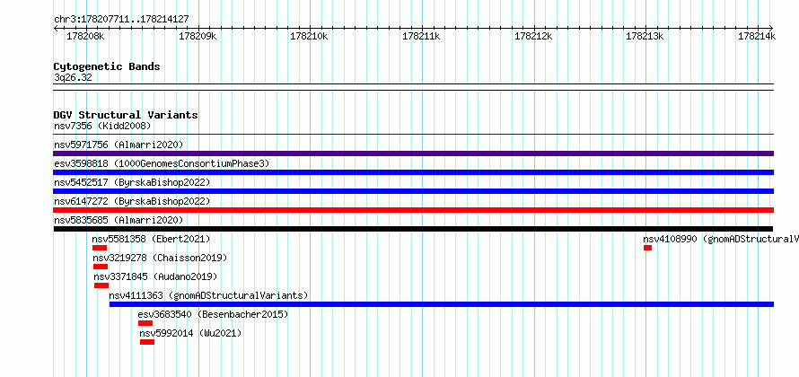
Task: Click the nsv7356 (Kidd2008) variant label
Action: click(102, 126)
